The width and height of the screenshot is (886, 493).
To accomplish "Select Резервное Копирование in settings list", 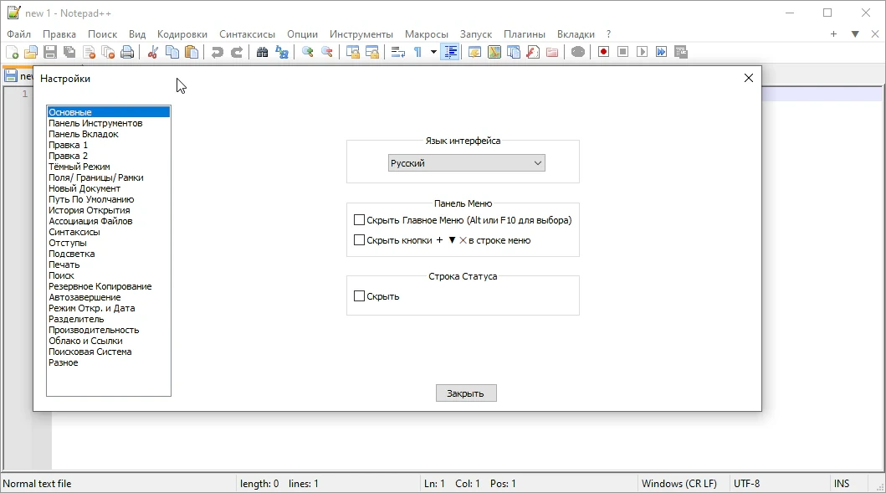I will 109,286.
